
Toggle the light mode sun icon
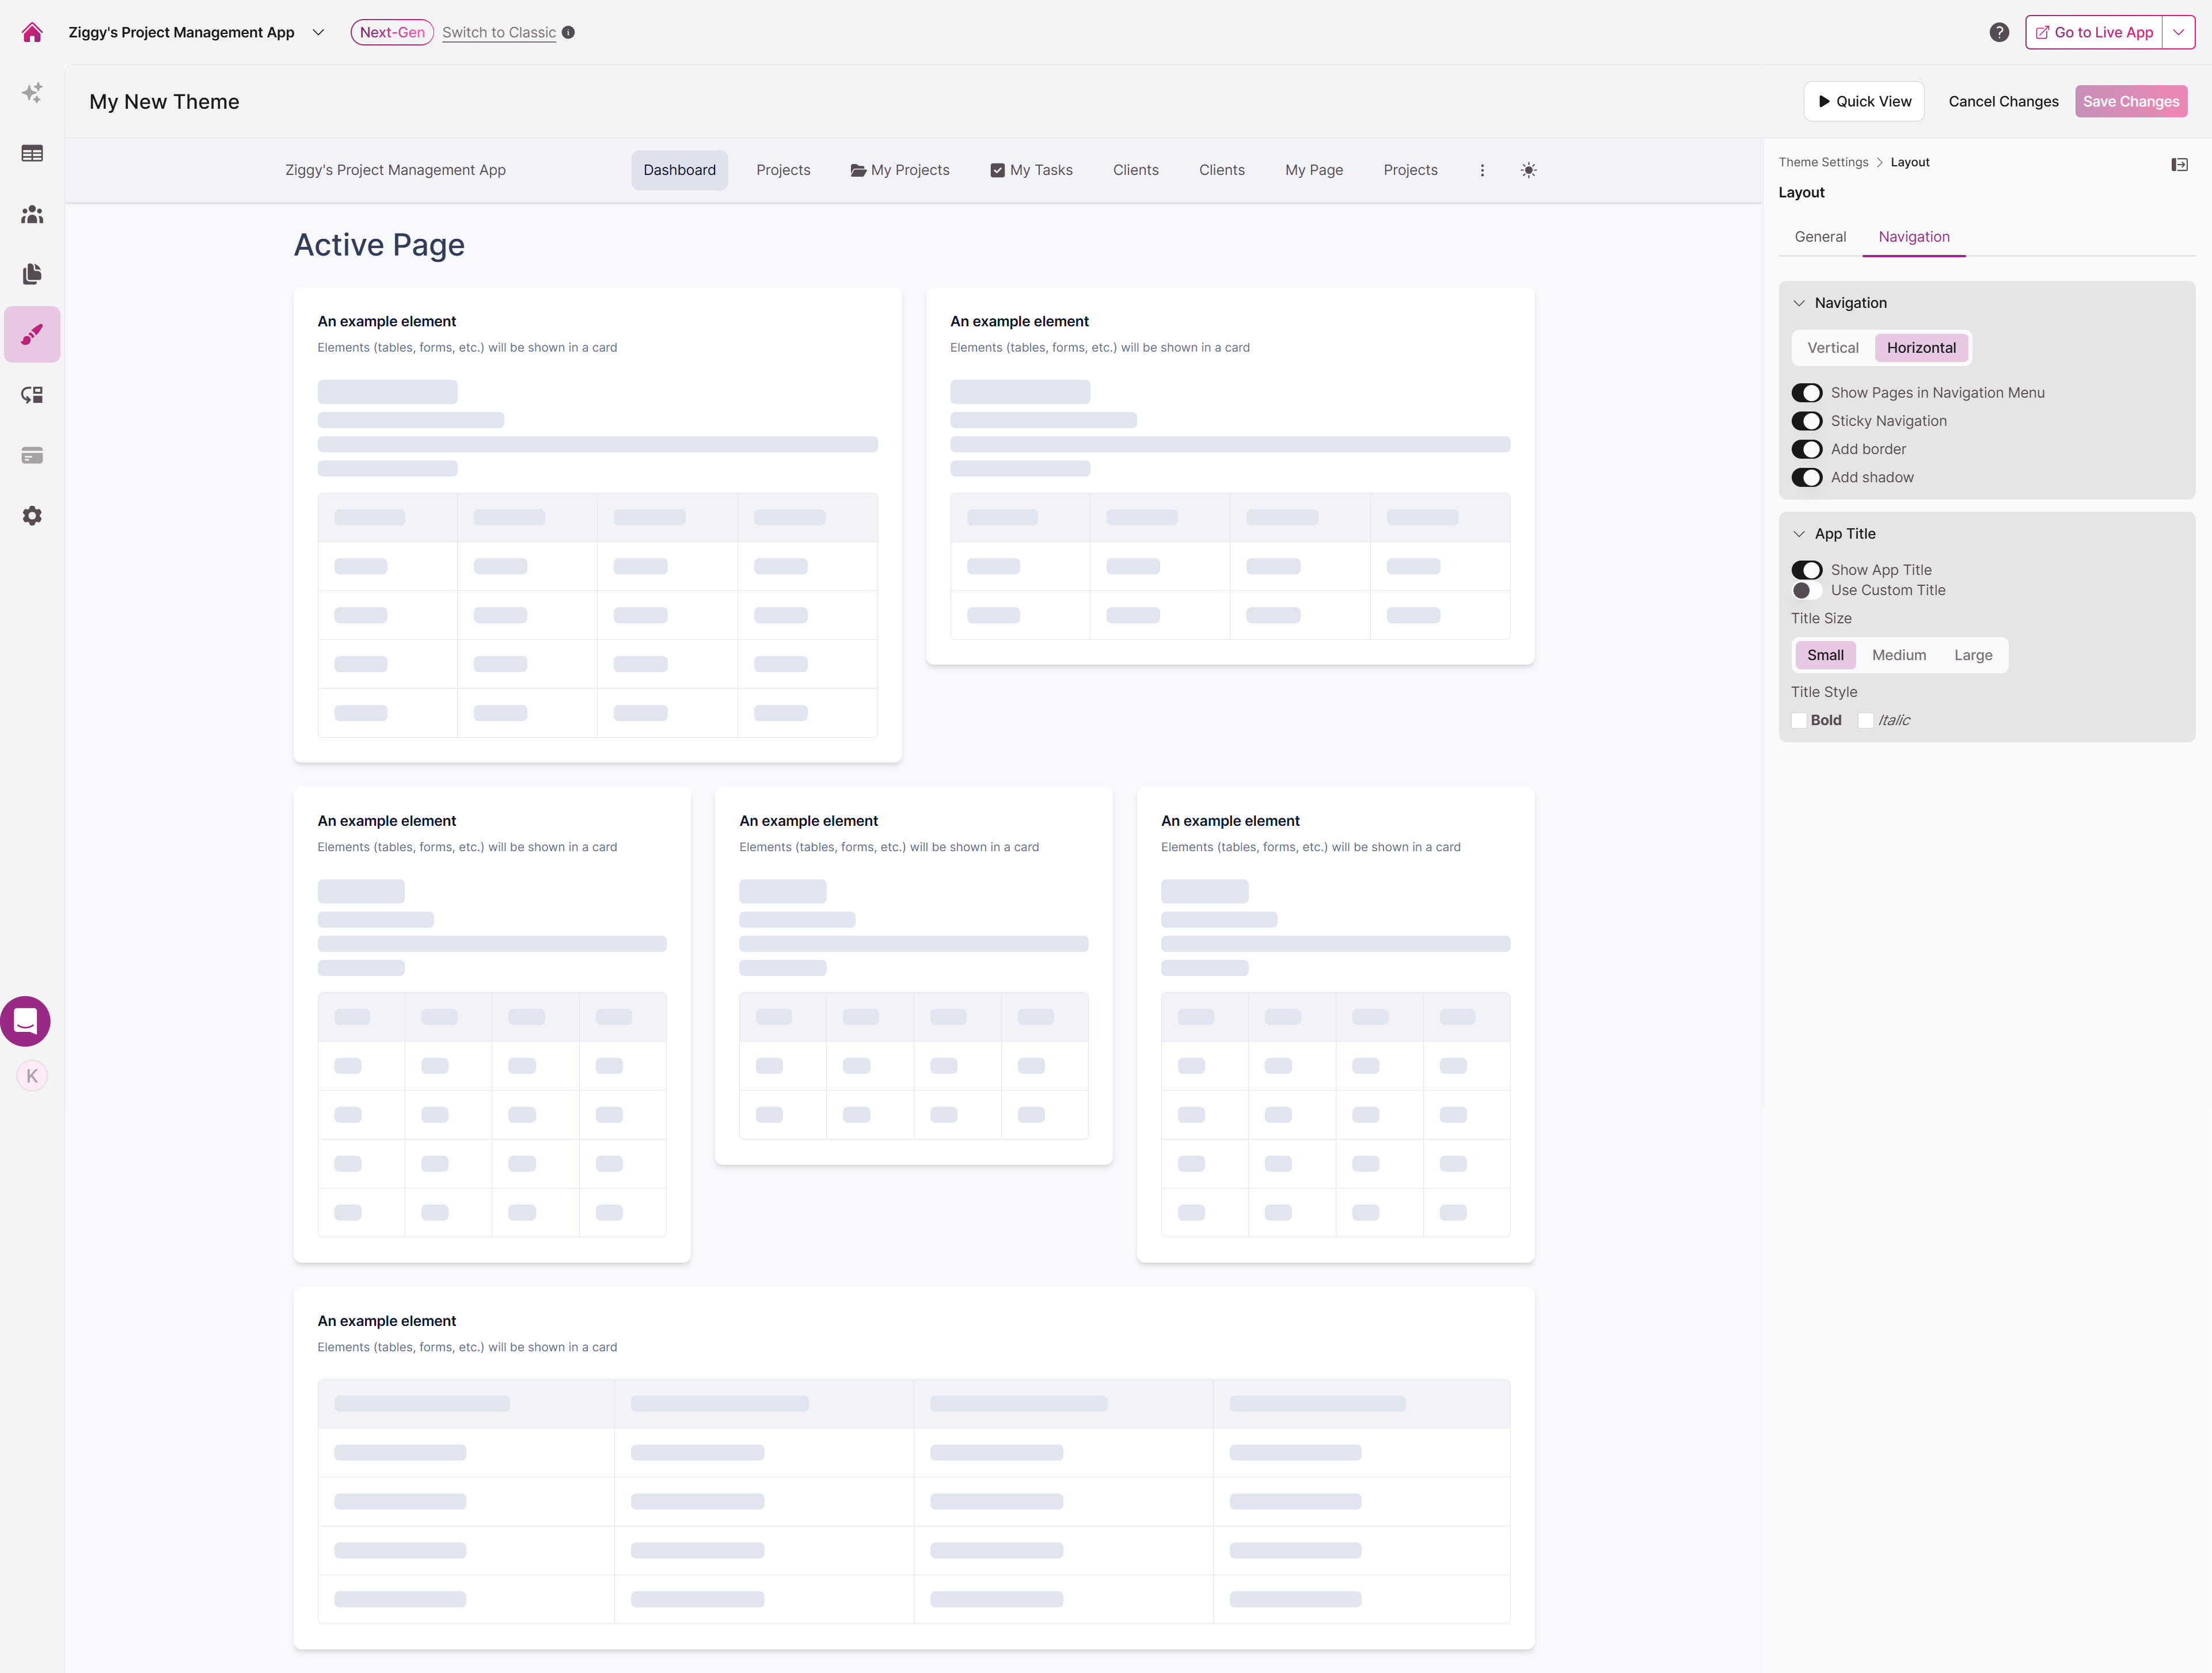pos(1528,170)
